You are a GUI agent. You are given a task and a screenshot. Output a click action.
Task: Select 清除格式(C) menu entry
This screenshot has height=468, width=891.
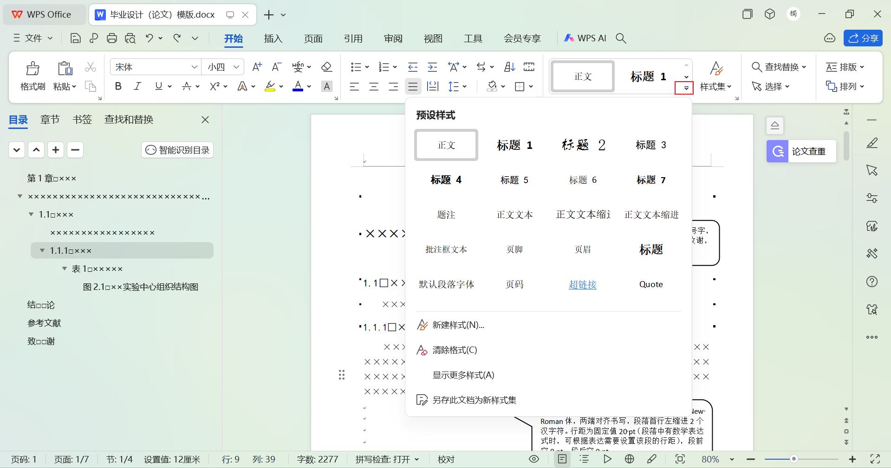tap(455, 350)
